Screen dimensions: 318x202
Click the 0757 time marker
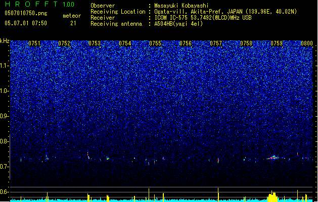pos(216,43)
